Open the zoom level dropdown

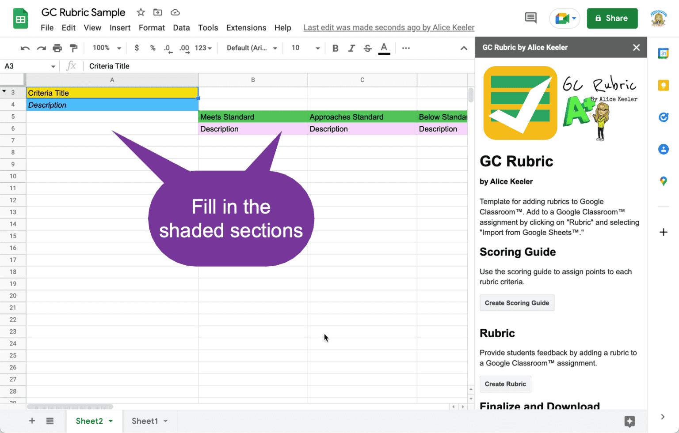(x=106, y=48)
